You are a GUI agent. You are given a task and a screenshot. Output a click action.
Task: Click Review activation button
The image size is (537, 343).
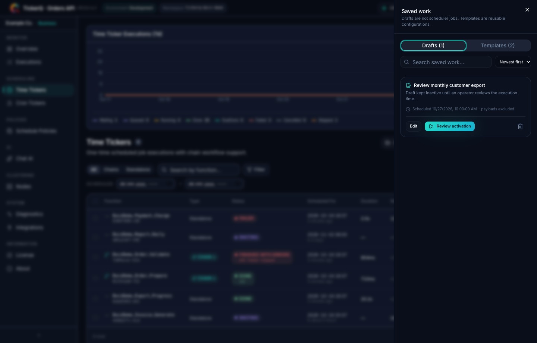point(450,126)
